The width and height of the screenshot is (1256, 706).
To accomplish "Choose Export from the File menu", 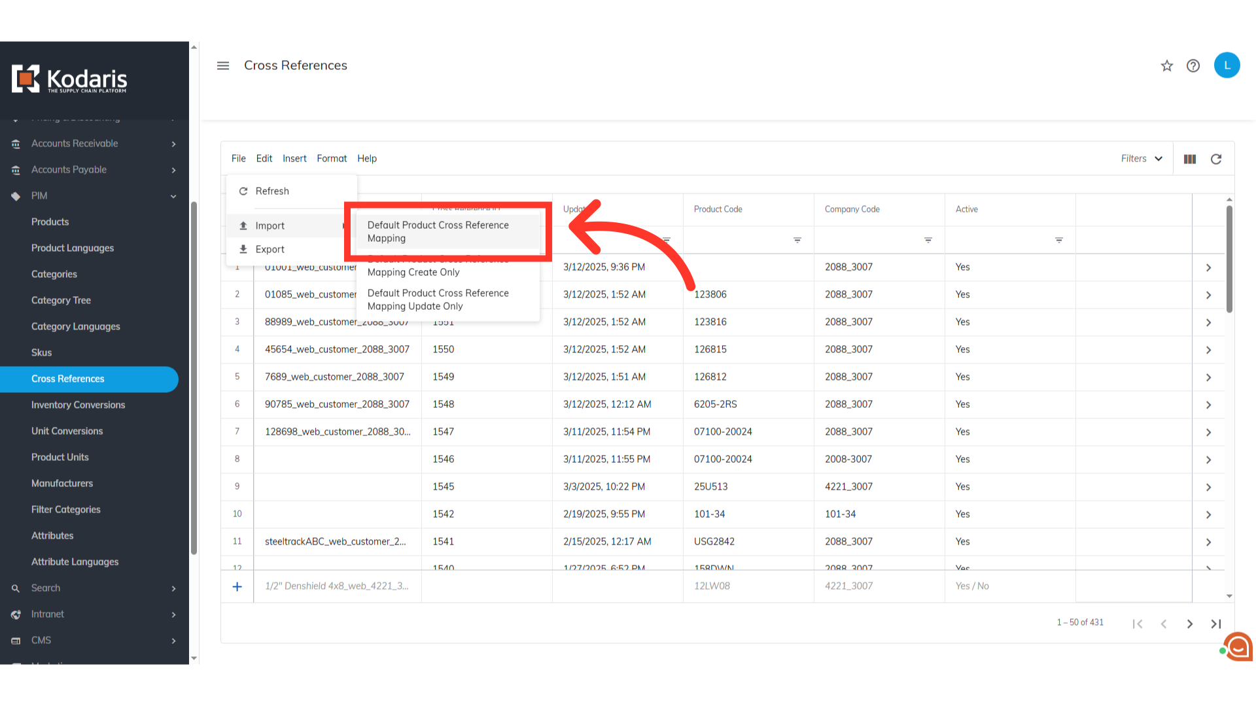I will click(270, 249).
